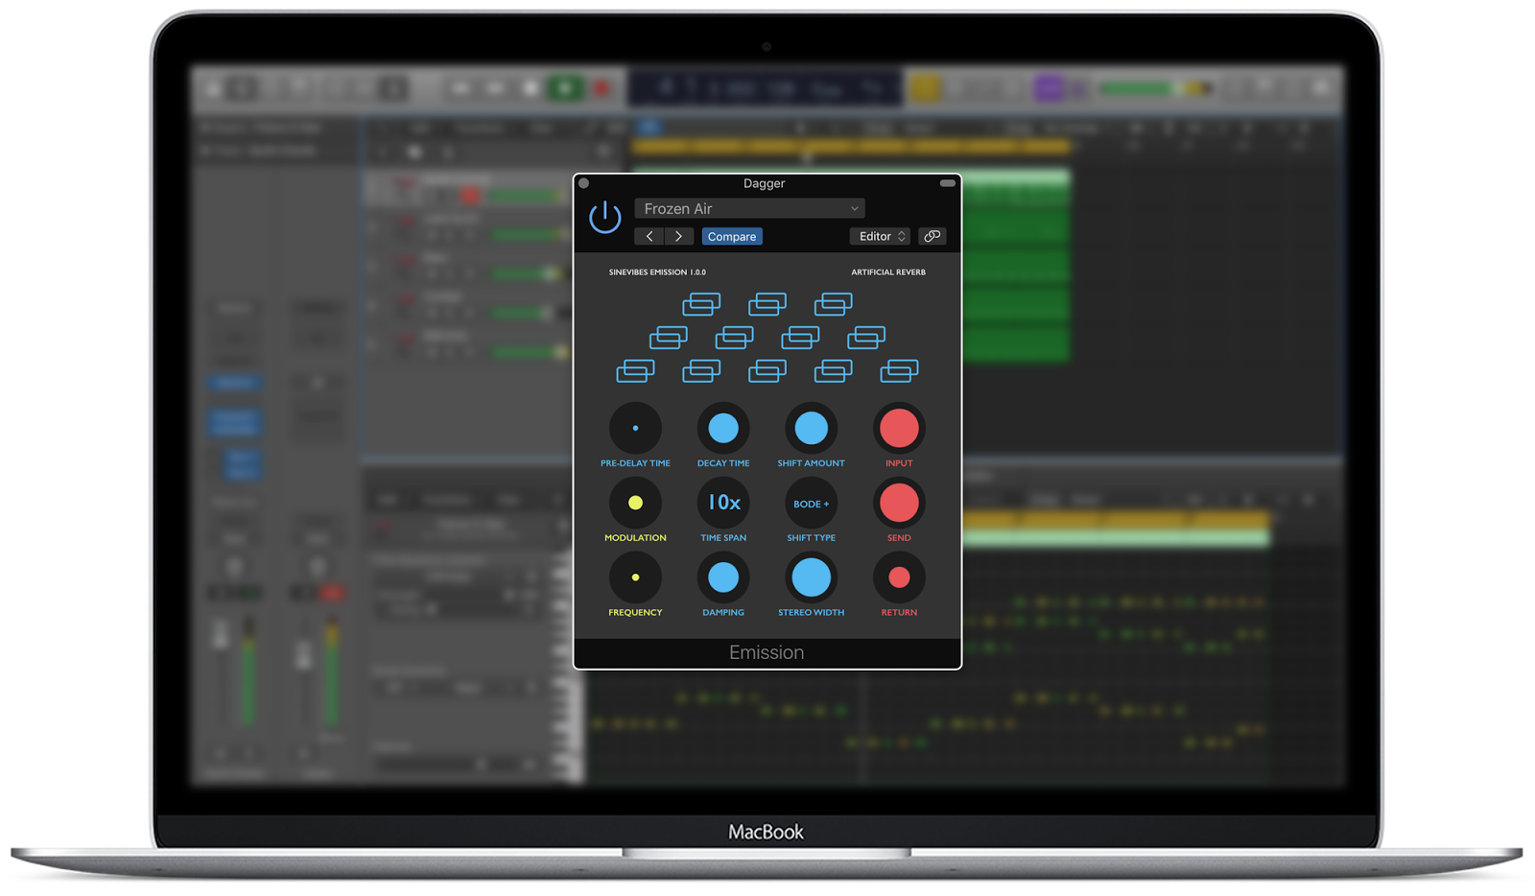Image resolution: width=1535 pixels, height=896 pixels.
Task: Click the Shift Amount knob
Action: pos(811,428)
